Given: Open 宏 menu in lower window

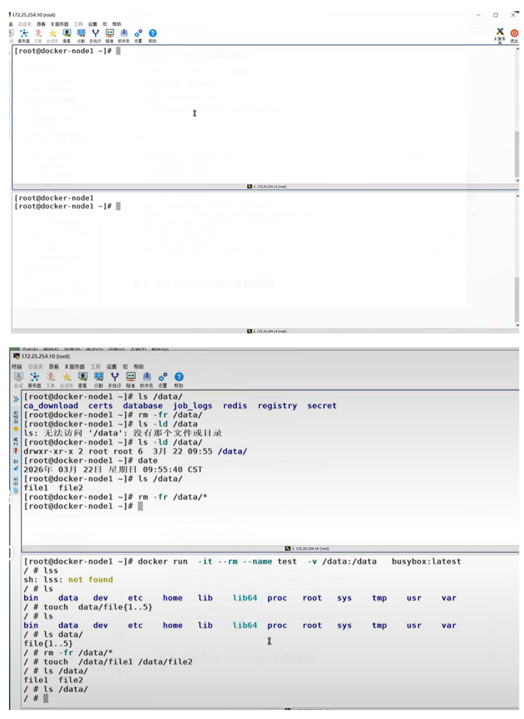Looking at the screenshot, I should coord(125,366).
